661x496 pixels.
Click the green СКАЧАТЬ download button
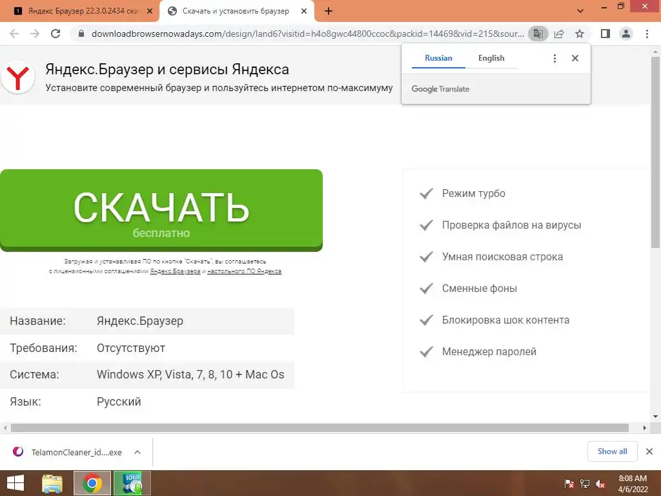click(161, 210)
